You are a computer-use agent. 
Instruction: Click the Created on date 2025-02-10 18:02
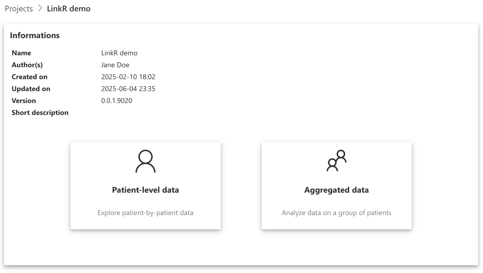pyautogui.click(x=128, y=77)
